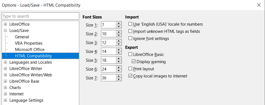Decrease Size 3 font value
This screenshot has height=105, width=265.
(x=119, y=44)
